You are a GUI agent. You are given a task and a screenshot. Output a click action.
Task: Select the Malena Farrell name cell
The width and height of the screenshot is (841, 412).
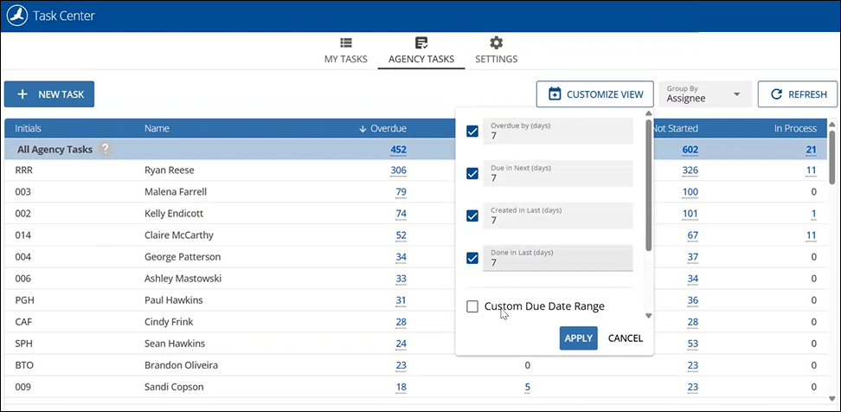click(x=176, y=191)
